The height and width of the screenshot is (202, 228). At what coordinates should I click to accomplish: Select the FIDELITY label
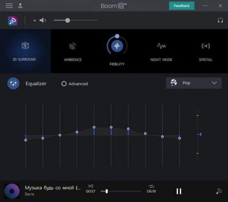117,64
